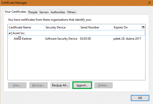The image size is (153, 104).
Task: Sort by Security Device column header
Action: coord(61,27)
